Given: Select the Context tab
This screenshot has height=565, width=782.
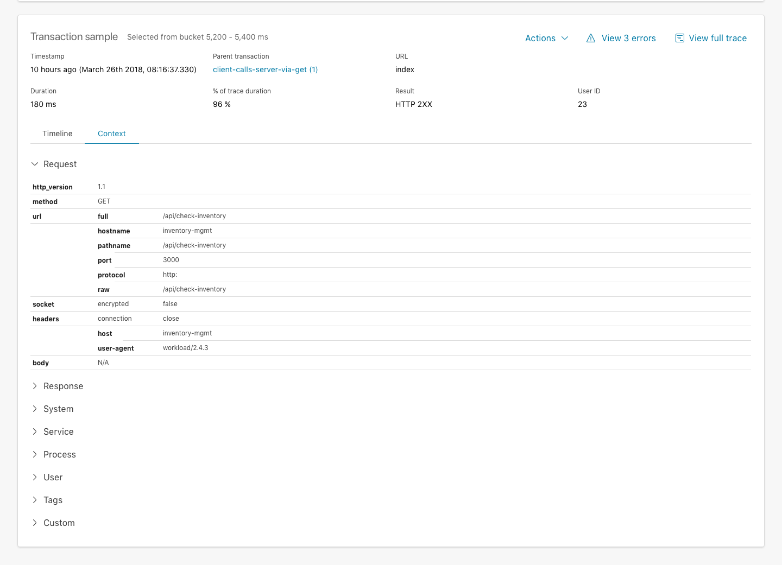Looking at the screenshot, I should (x=111, y=134).
